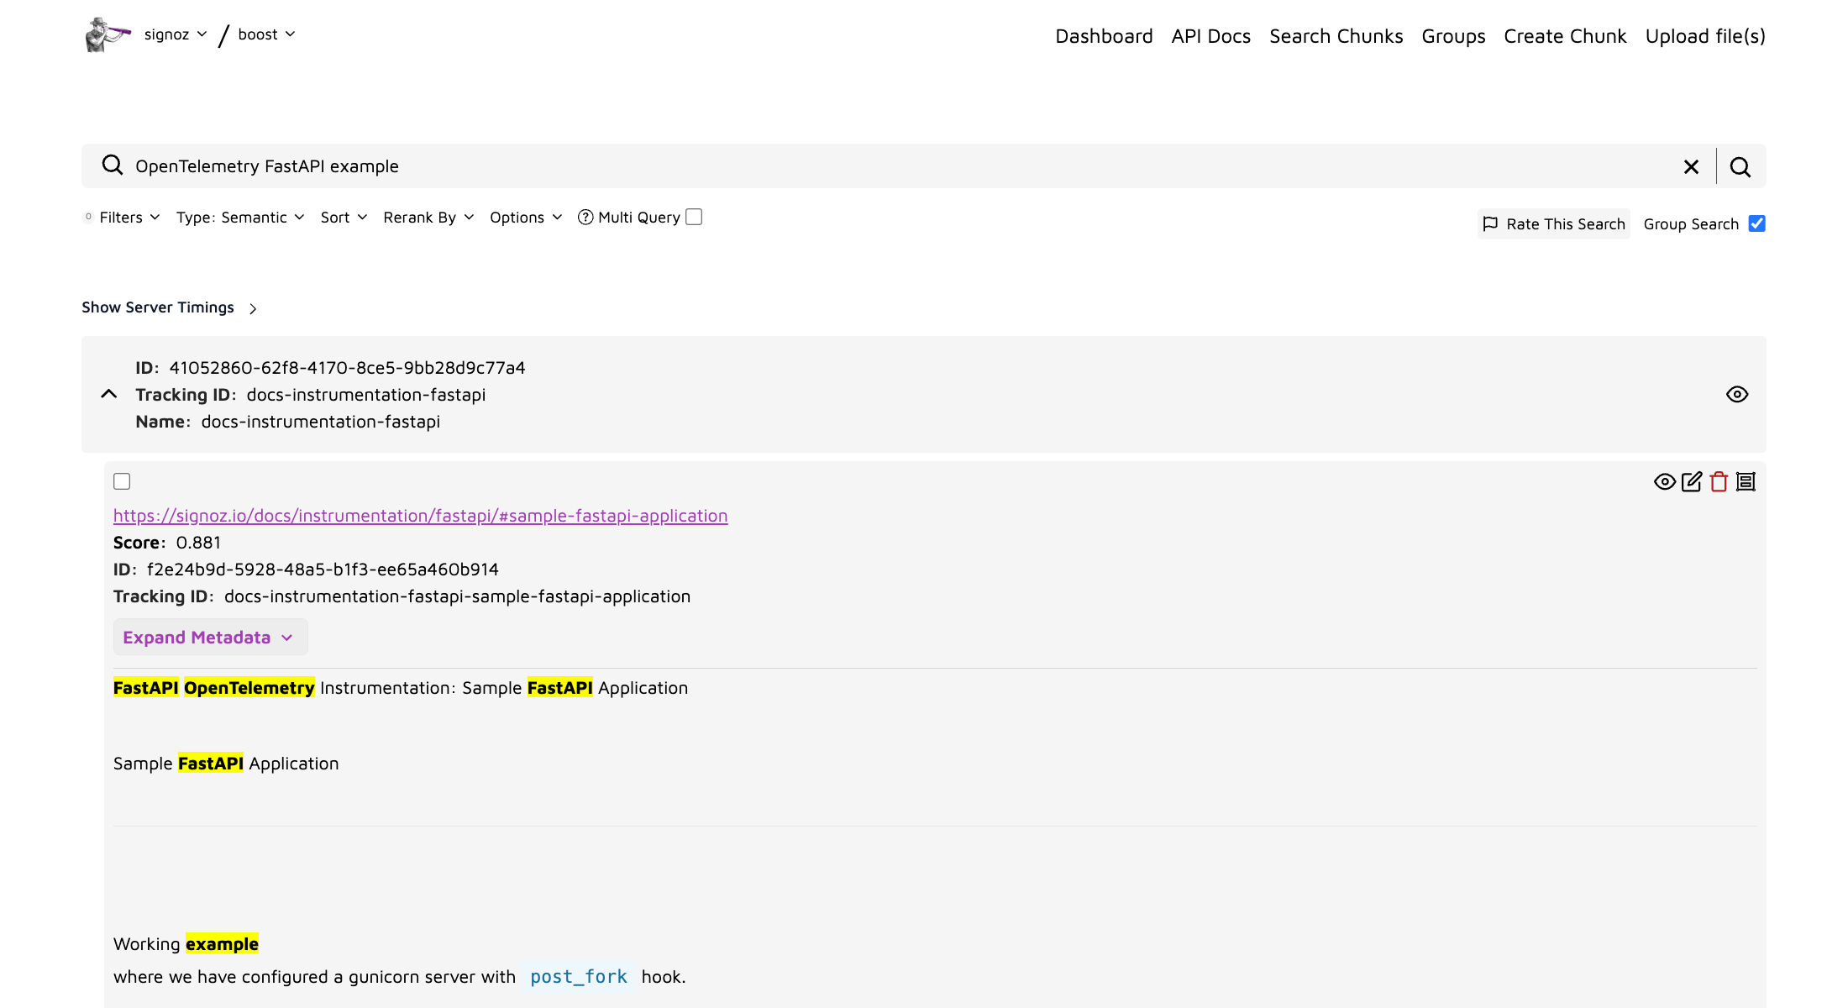Open the Groups page
The height and width of the screenshot is (1008, 1848).
click(1453, 36)
